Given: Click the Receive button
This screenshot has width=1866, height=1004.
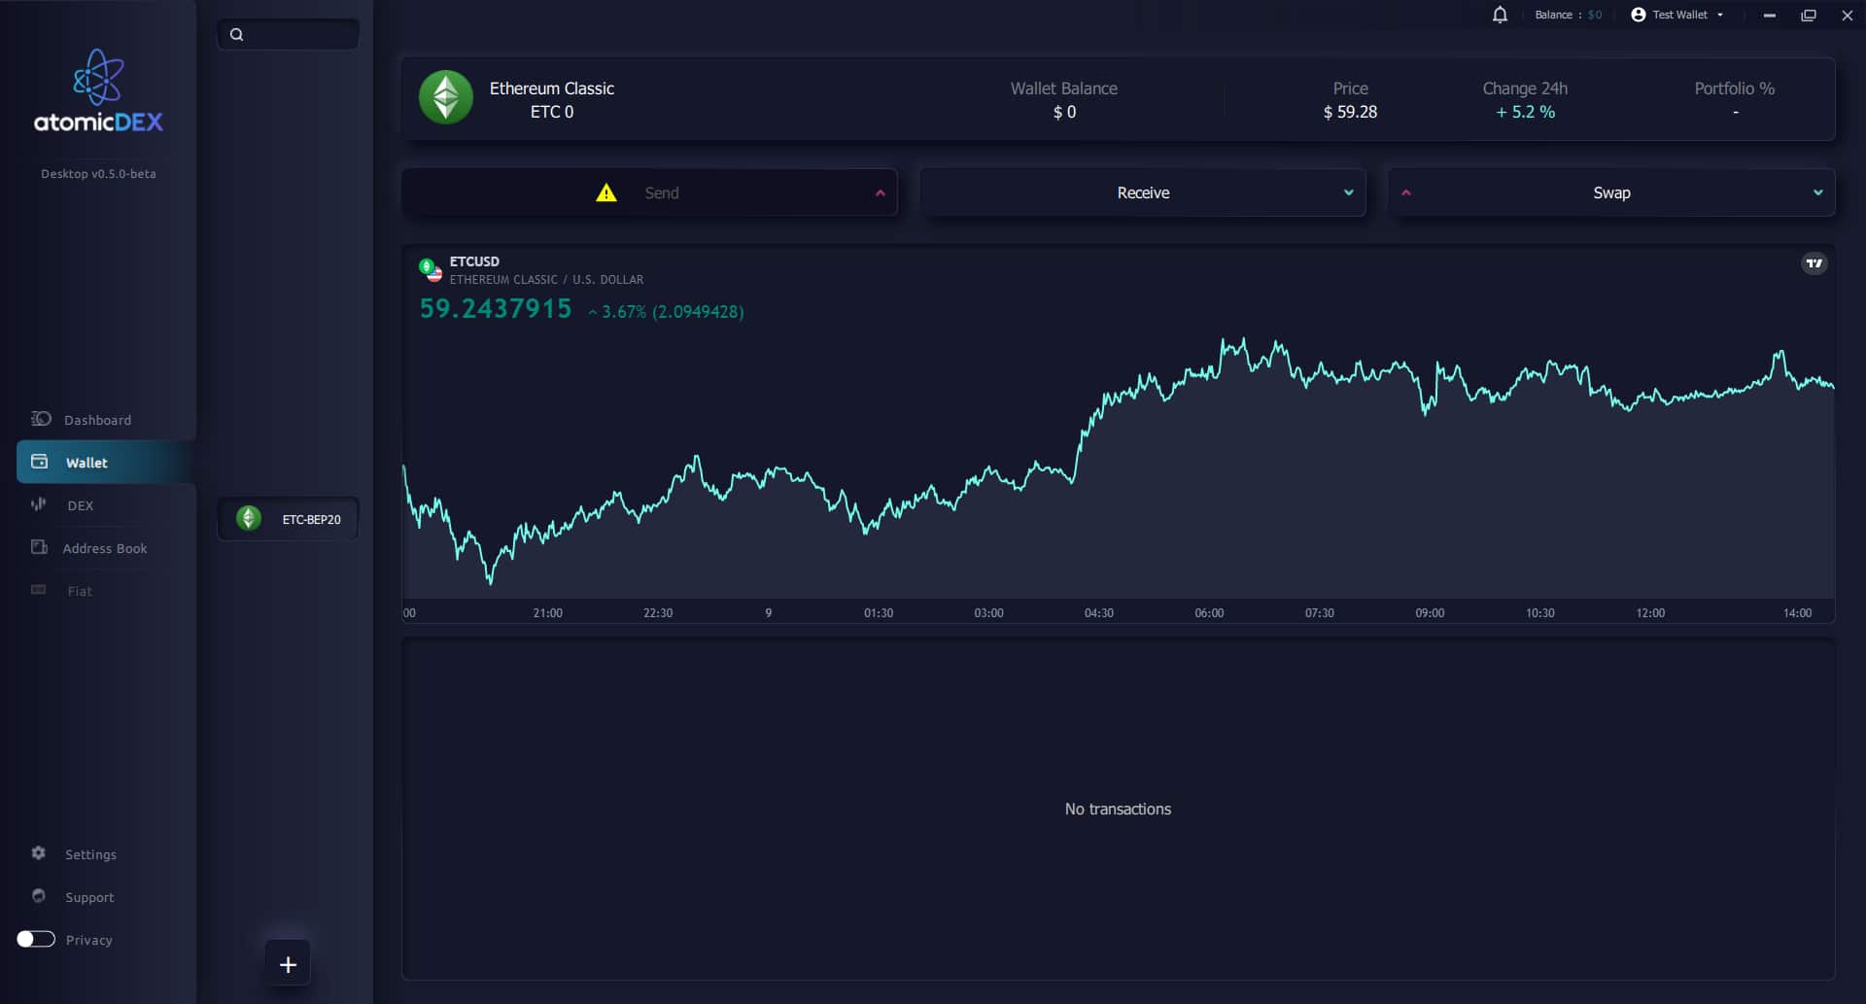Looking at the screenshot, I should click(x=1143, y=192).
